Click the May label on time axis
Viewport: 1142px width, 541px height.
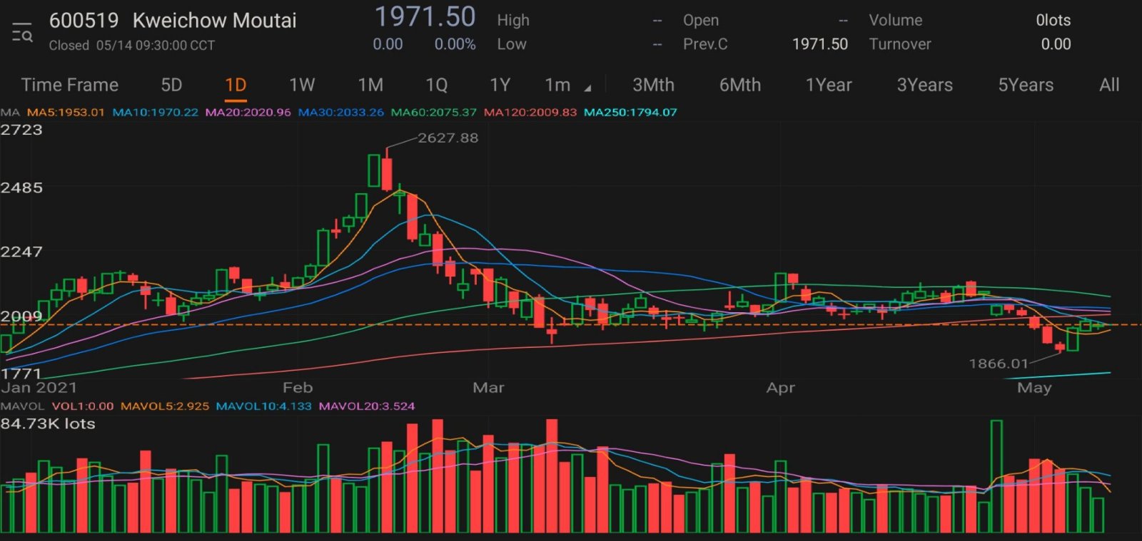pyautogui.click(x=1034, y=388)
